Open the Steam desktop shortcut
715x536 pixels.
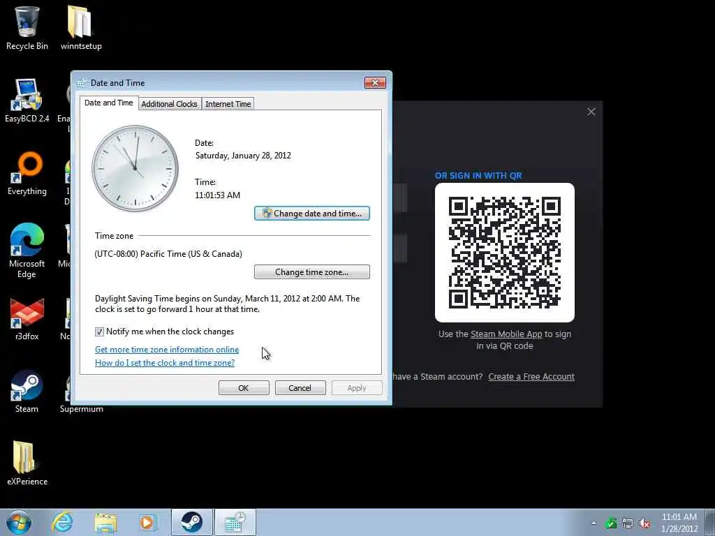coord(27,391)
